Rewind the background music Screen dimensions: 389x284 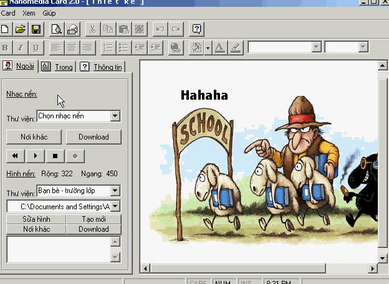pos(15,156)
